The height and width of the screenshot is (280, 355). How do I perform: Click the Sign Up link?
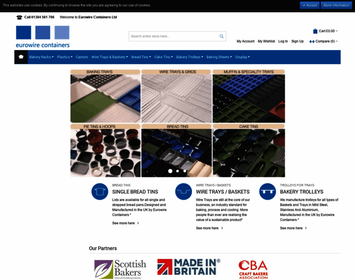[298, 41]
